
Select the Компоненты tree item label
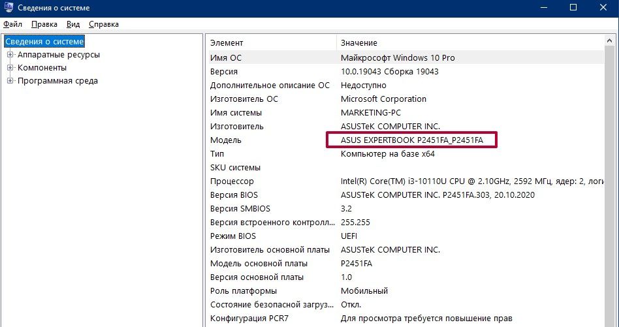pyautogui.click(x=42, y=68)
